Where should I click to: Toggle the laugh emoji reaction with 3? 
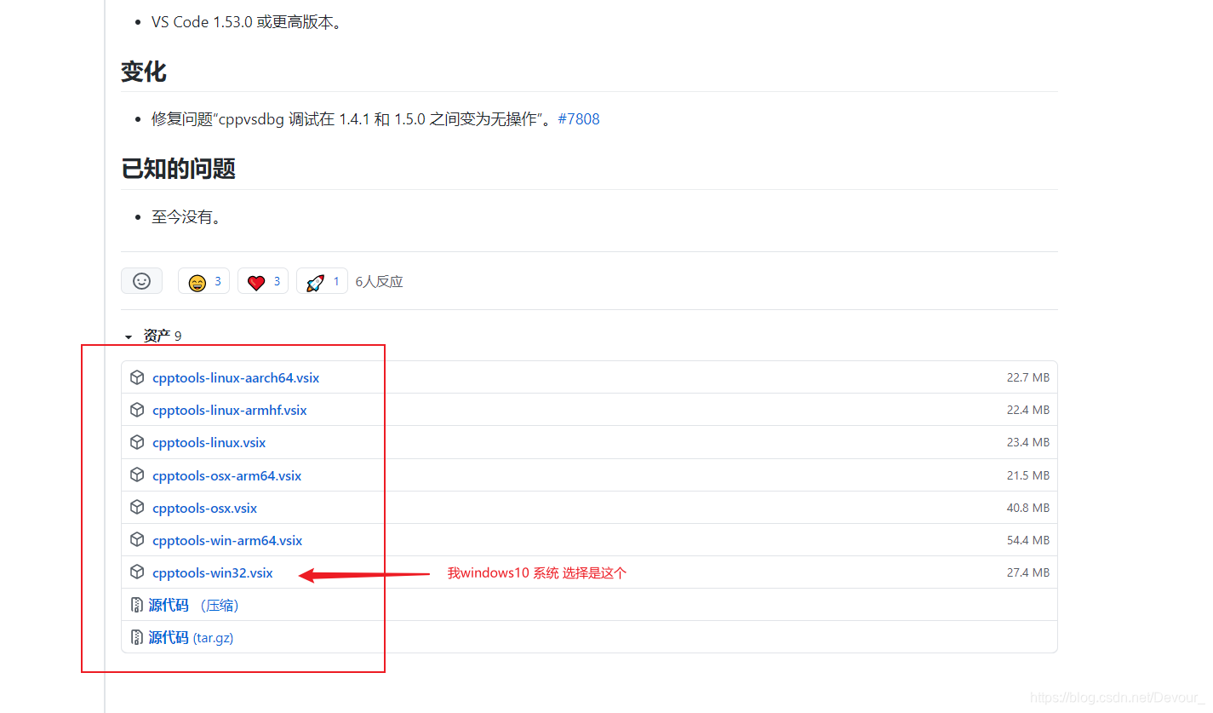pos(203,281)
